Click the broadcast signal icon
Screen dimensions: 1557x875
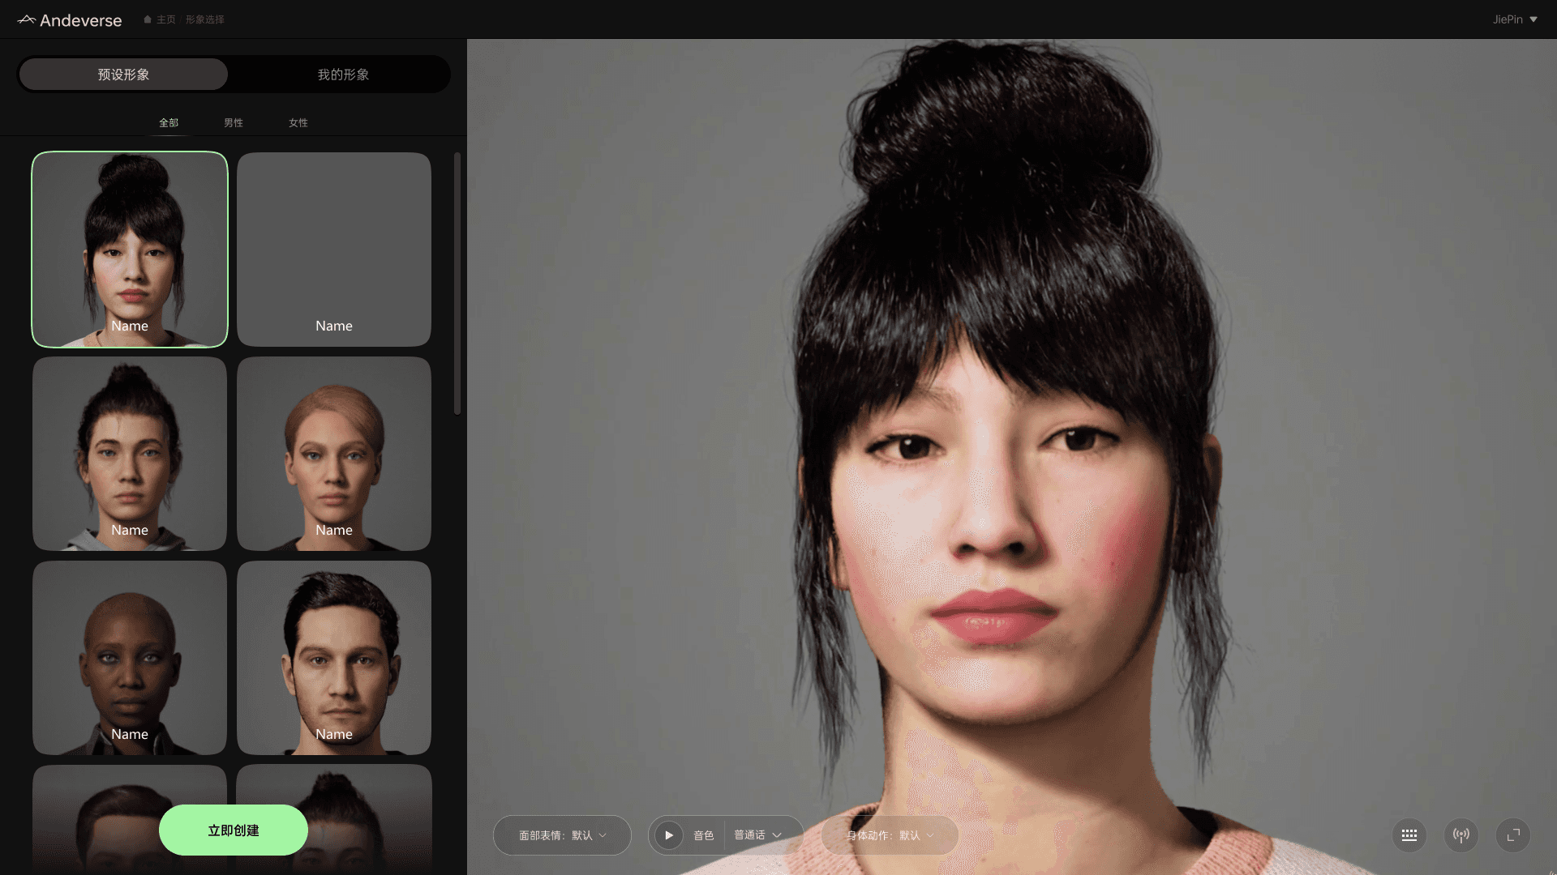pos(1461,835)
